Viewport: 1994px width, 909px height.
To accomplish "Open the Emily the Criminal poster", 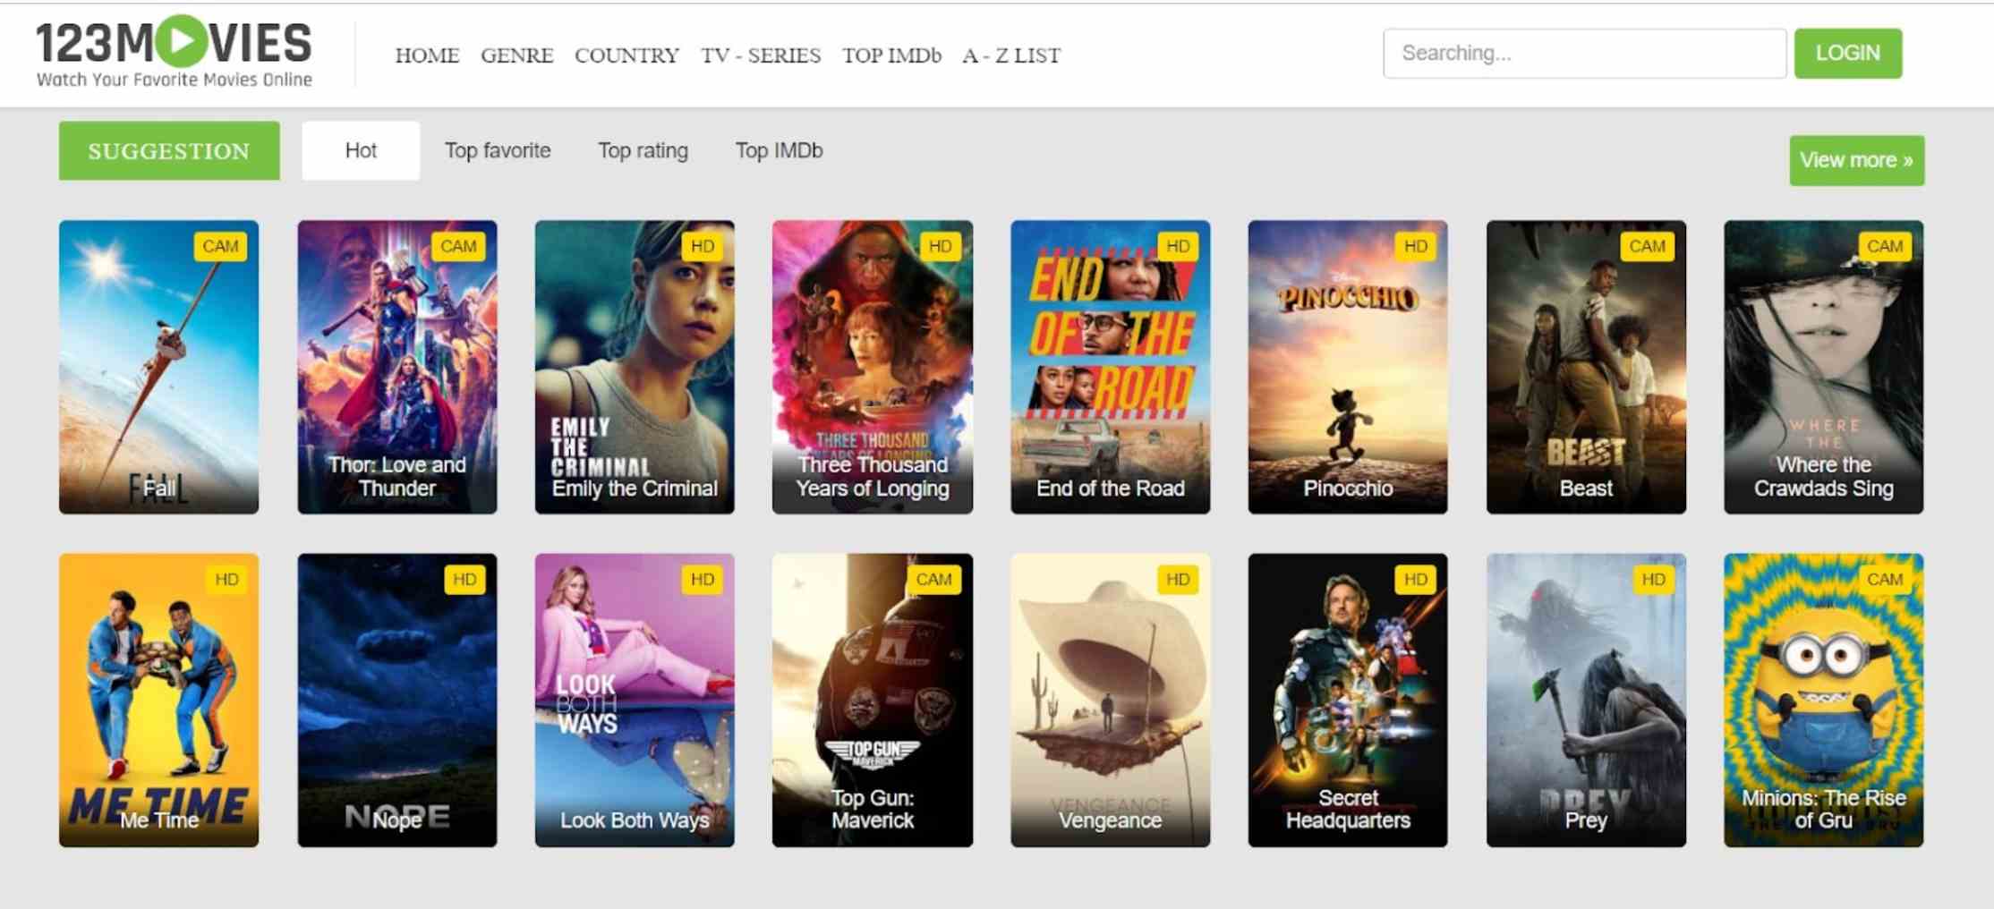I will click(635, 367).
